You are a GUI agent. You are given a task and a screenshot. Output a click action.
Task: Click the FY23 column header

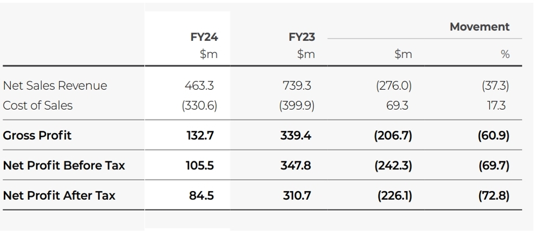[x=301, y=37]
